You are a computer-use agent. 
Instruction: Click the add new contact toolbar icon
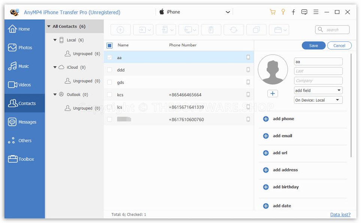tap(121, 30)
